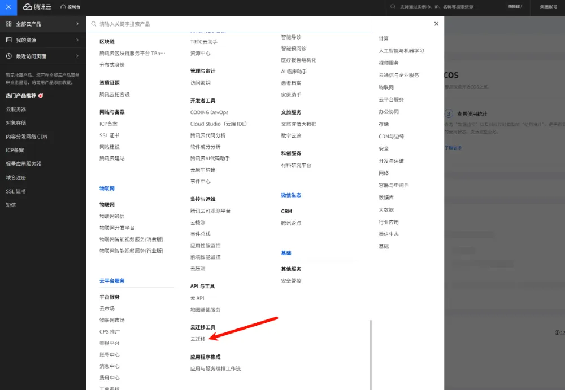Viewport: 565px width, 390px height.
Task: Click the flame icon beside 热门产品推荐
Action: coord(41,95)
